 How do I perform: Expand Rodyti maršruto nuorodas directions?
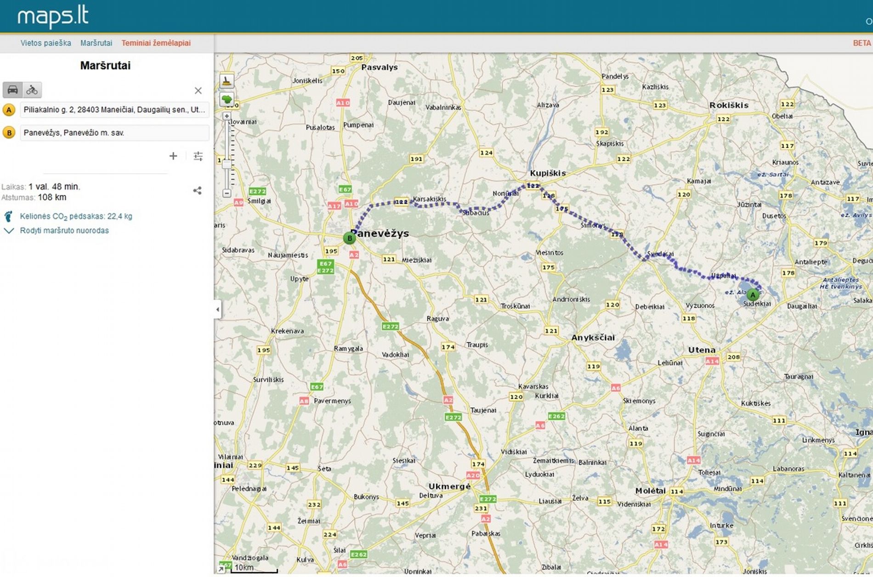tap(64, 231)
